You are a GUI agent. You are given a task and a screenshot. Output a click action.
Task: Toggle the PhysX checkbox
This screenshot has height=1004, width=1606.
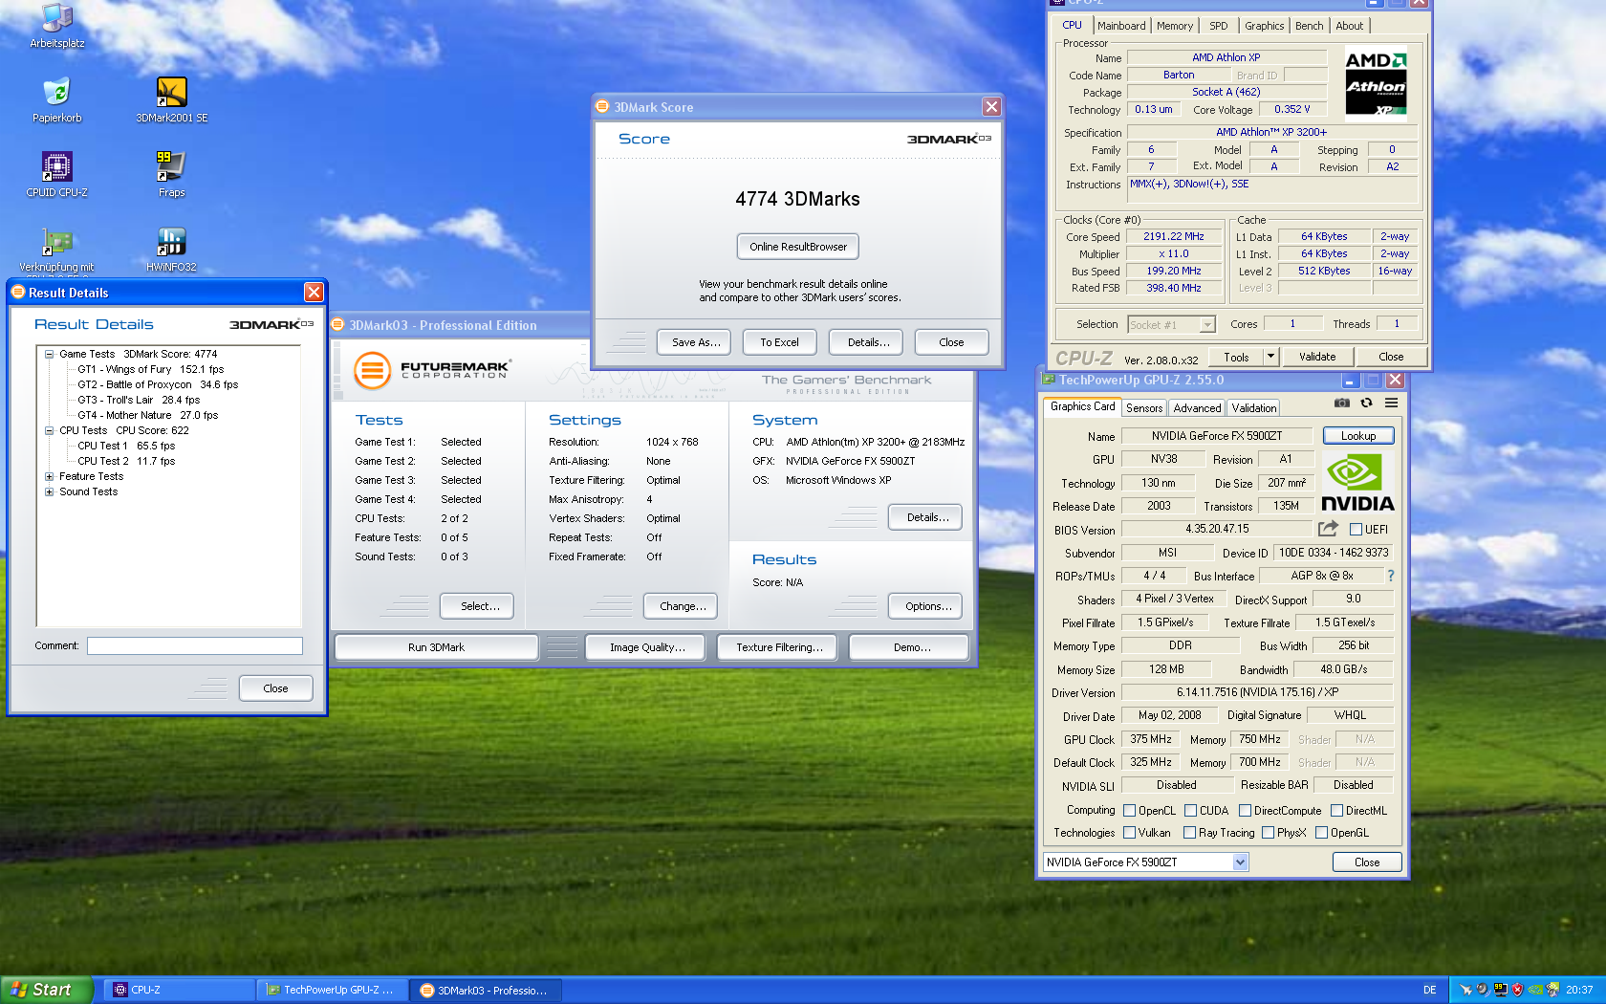[x=1268, y=832]
